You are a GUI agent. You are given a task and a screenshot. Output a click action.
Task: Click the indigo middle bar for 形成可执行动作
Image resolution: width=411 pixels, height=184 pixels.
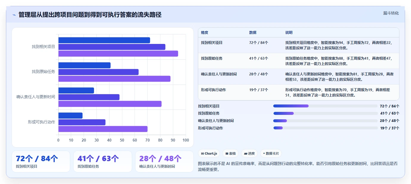(x=82, y=122)
